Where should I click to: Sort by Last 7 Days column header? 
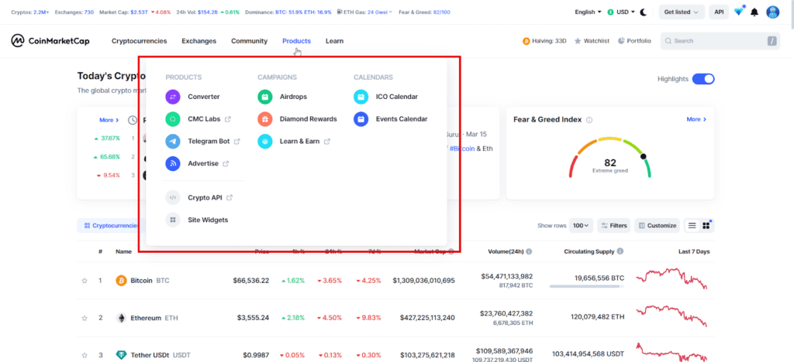tap(694, 251)
